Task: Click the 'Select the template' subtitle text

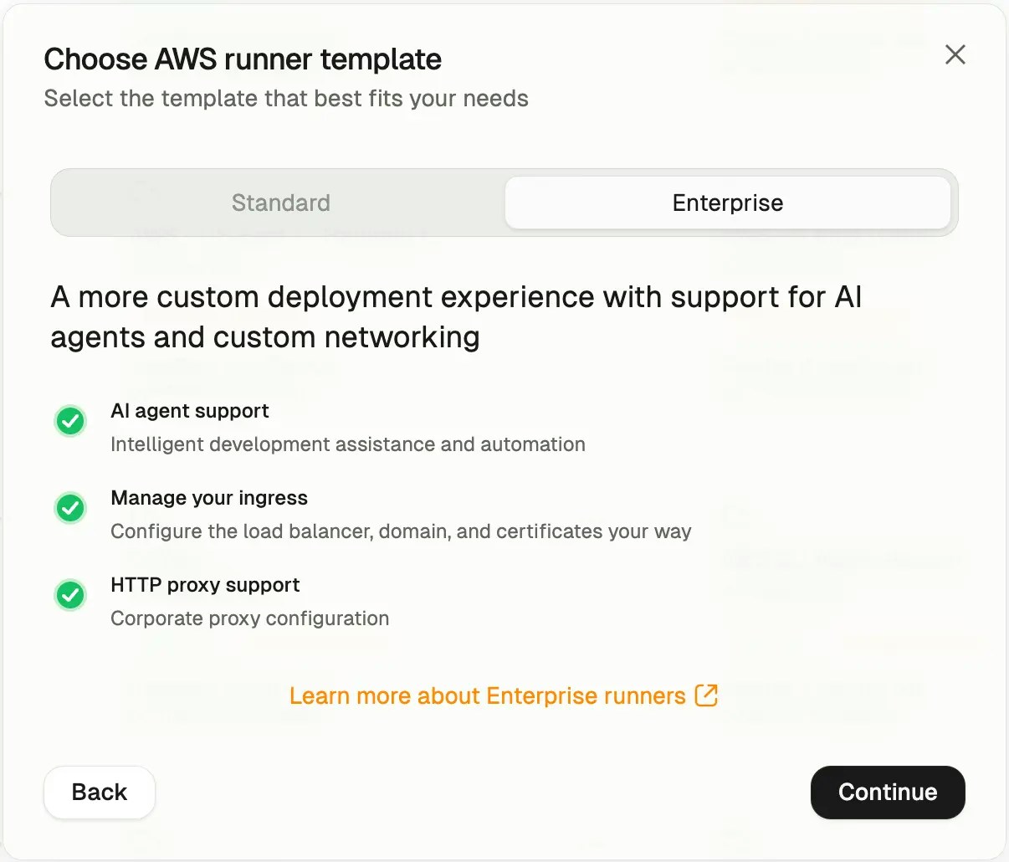Action: click(286, 99)
